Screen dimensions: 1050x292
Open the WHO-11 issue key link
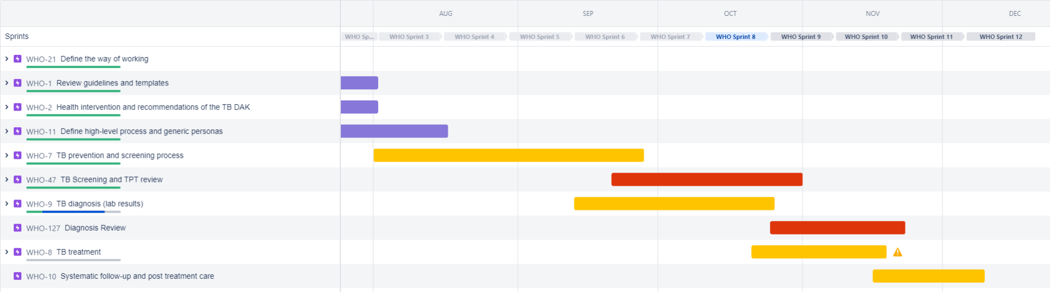click(x=41, y=131)
